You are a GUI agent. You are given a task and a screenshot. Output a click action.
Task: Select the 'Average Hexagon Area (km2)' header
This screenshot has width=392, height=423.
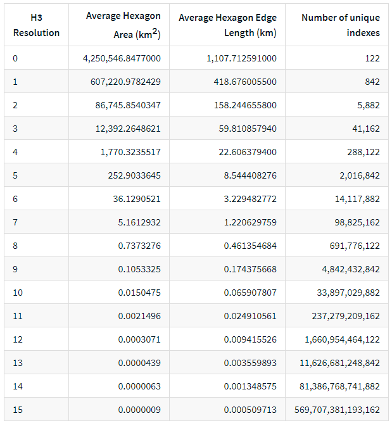pos(123,25)
